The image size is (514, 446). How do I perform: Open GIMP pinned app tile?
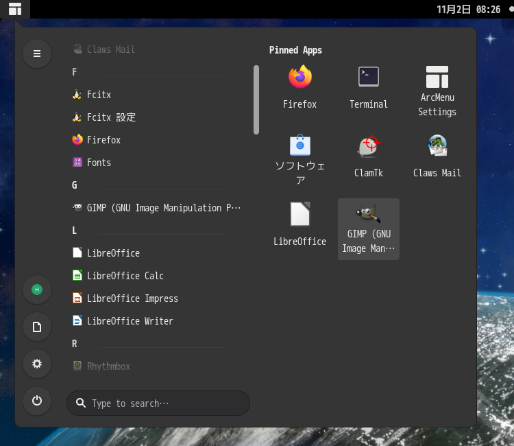tap(369, 229)
